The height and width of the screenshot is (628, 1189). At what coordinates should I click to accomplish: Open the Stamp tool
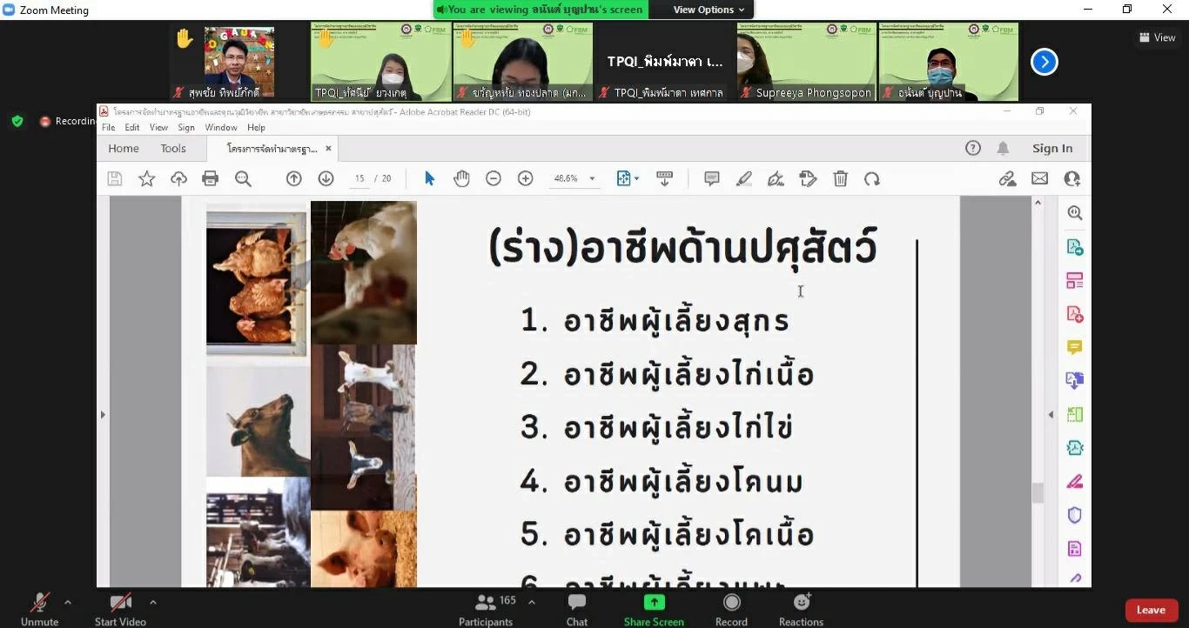click(808, 178)
